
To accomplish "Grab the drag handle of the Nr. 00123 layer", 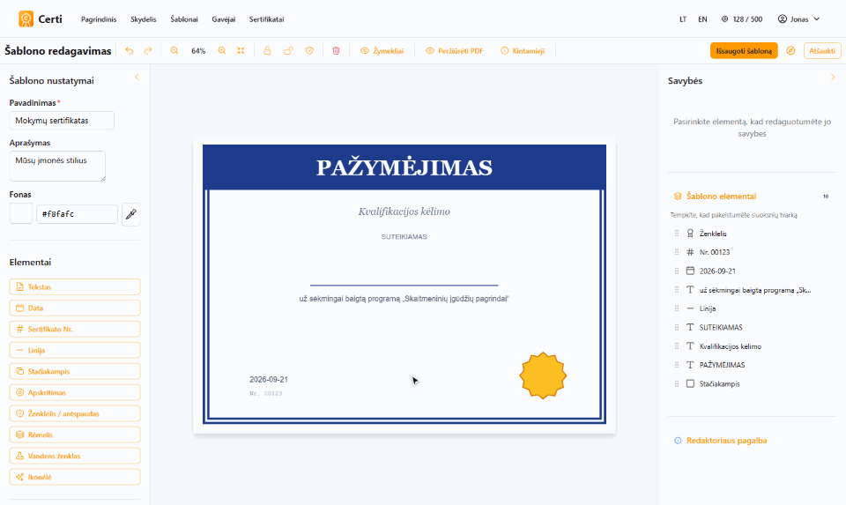I will click(x=677, y=252).
